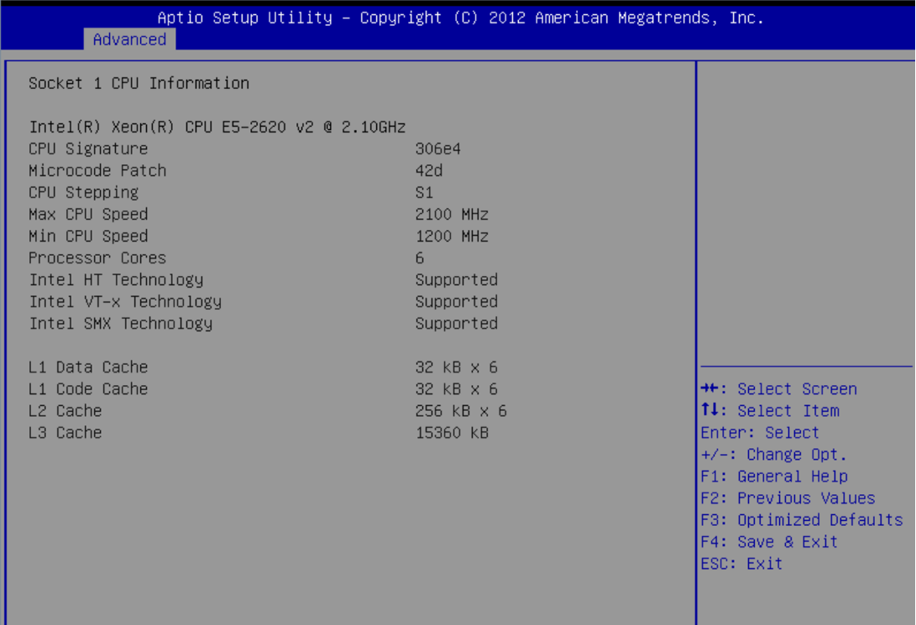Image resolution: width=916 pixels, height=625 pixels.
Task: Click the ESC: Exit hint
Action: tap(741, 564)
